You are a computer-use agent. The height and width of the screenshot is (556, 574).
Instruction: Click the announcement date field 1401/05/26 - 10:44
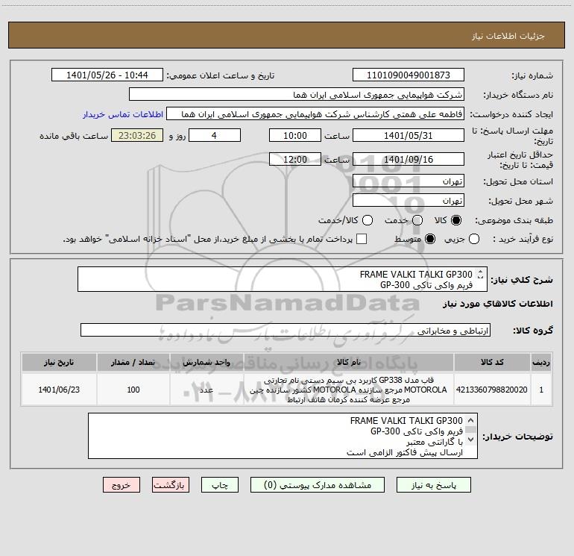coord(107,75)
